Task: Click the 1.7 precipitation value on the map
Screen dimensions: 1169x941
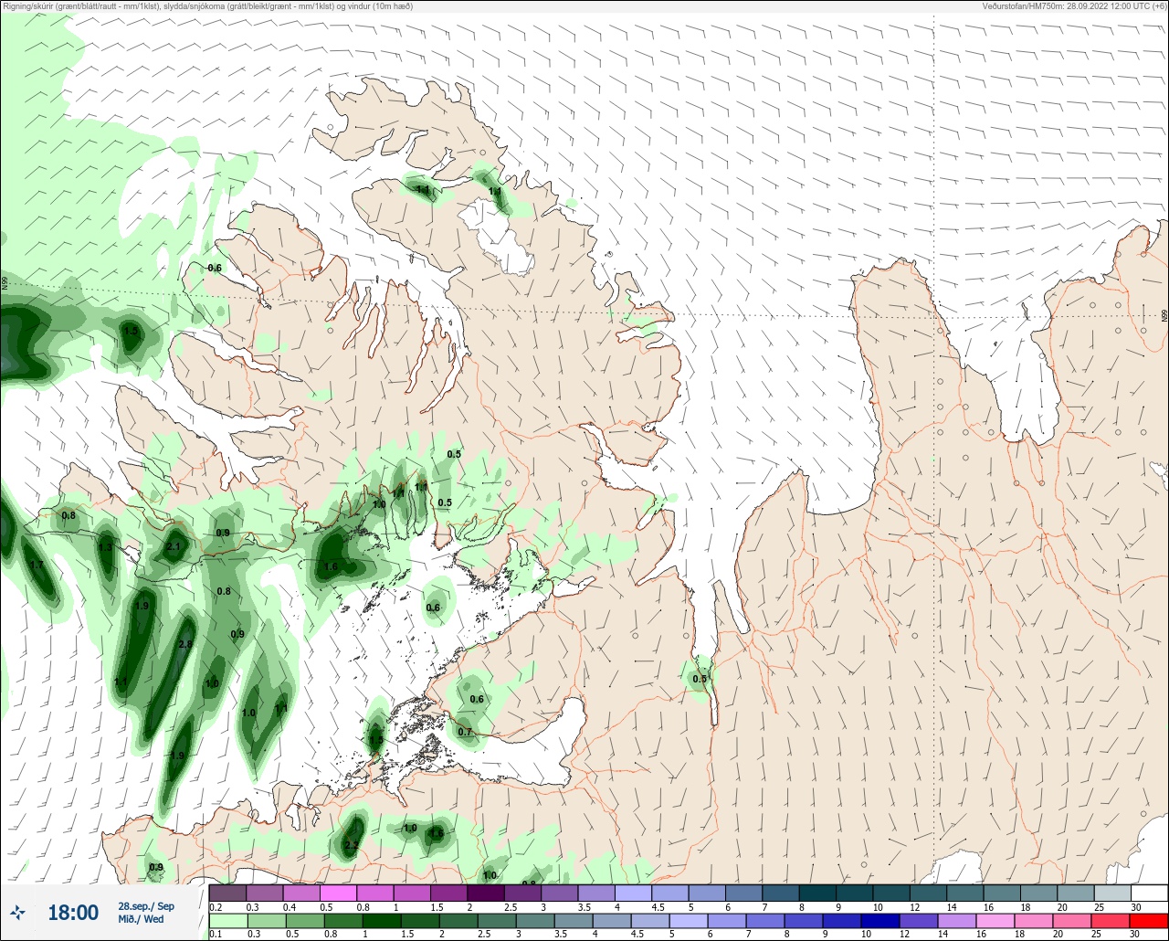Action: 37,566
